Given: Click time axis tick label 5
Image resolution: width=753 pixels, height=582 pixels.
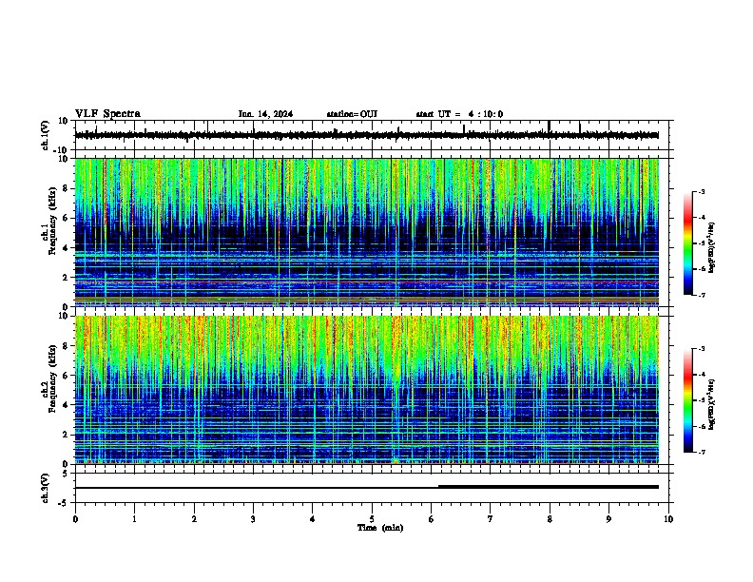Looking at the screenshot, I should pos(372,519).
